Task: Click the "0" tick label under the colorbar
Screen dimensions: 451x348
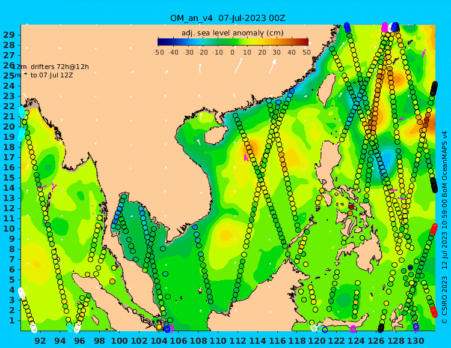Action: [232, 53]
